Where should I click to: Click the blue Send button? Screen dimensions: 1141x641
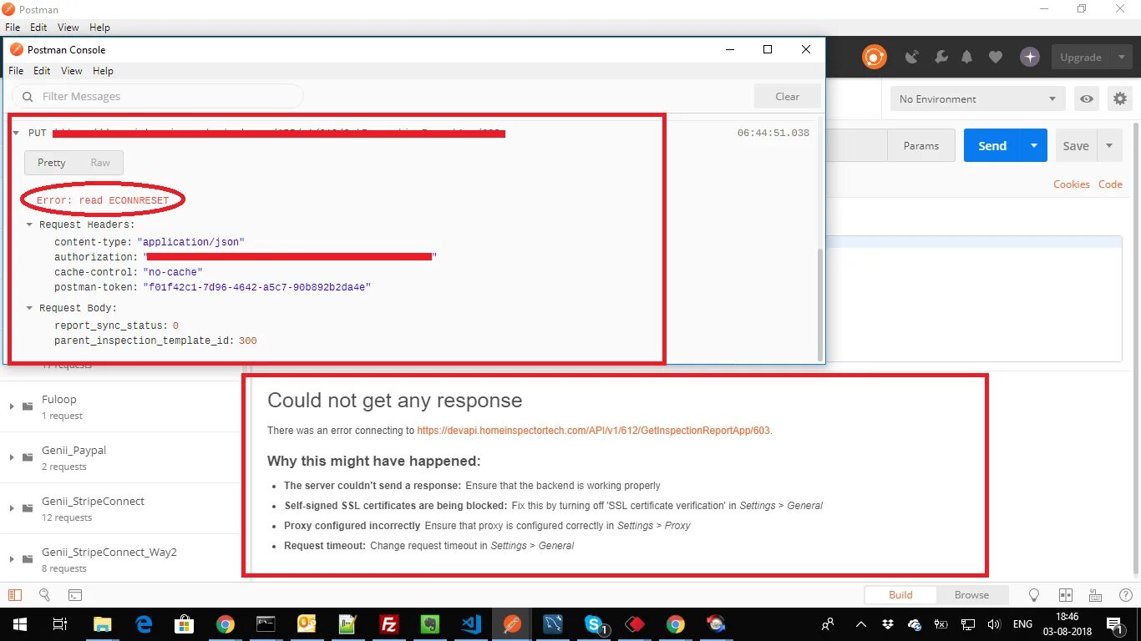click(x=992, y=145)
